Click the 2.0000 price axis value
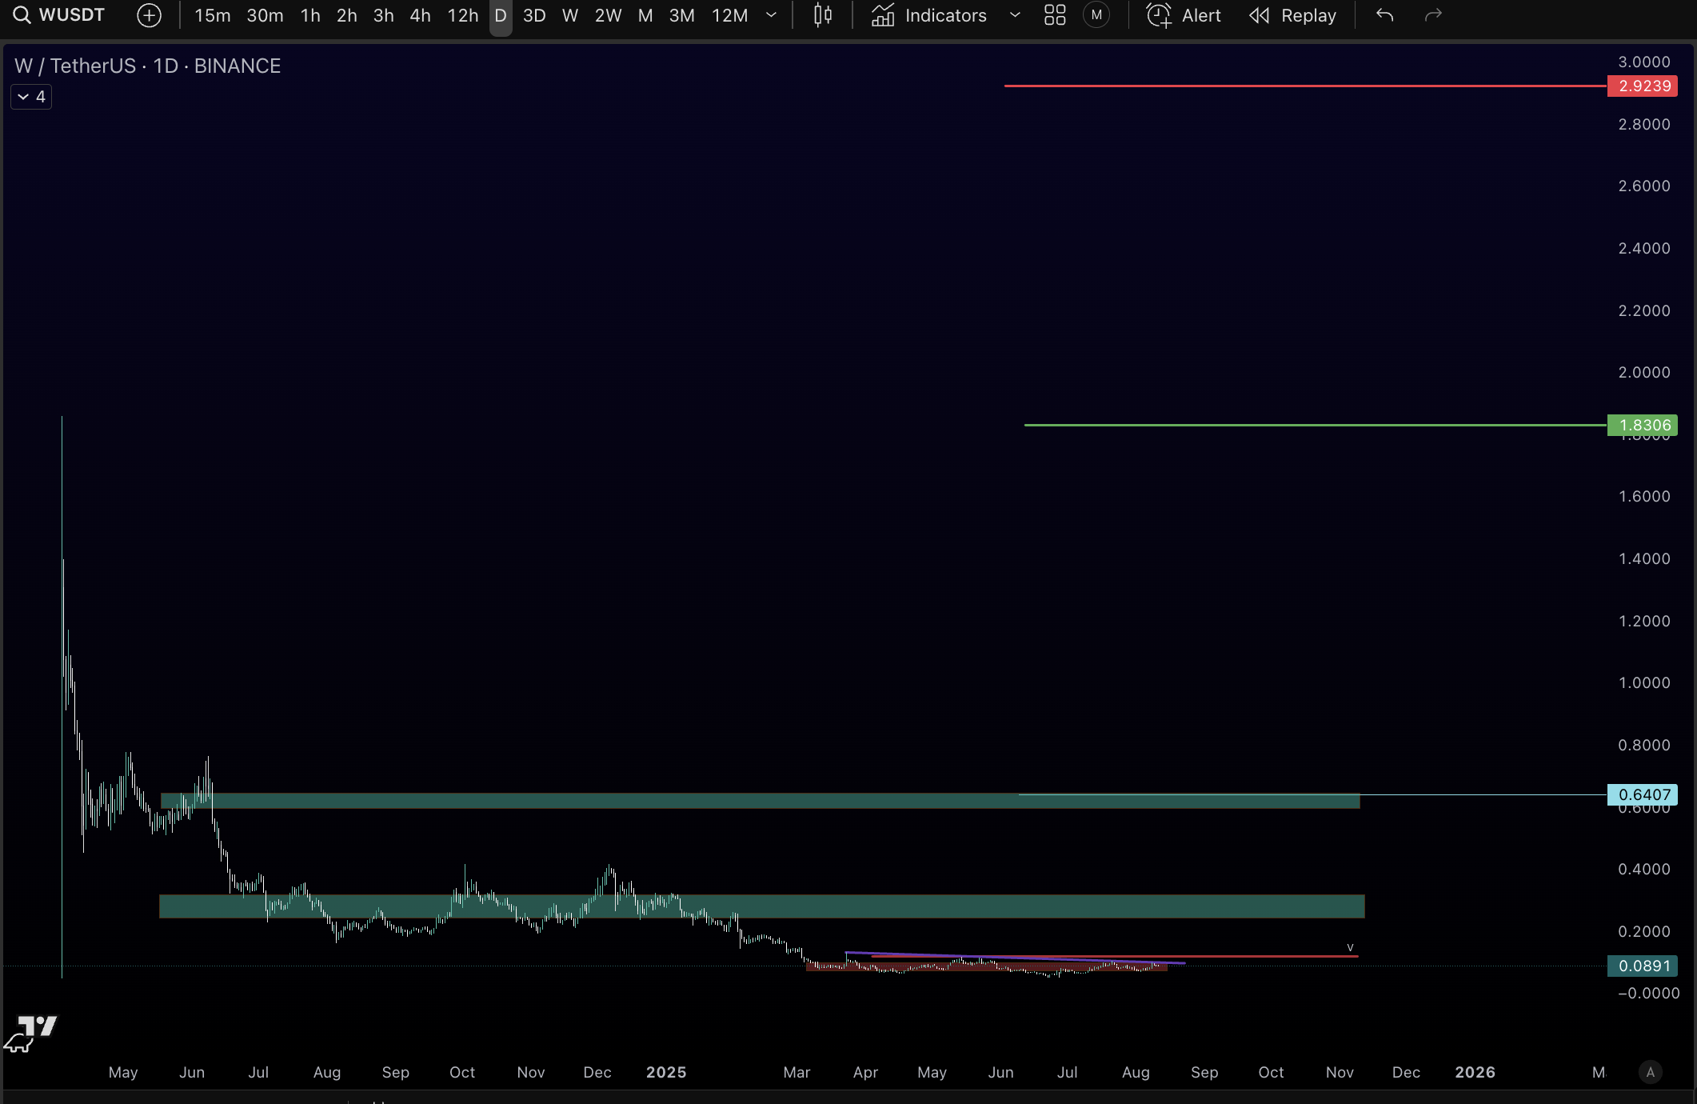Viewport: 1697px width, 1104px height. (1644, 372)
